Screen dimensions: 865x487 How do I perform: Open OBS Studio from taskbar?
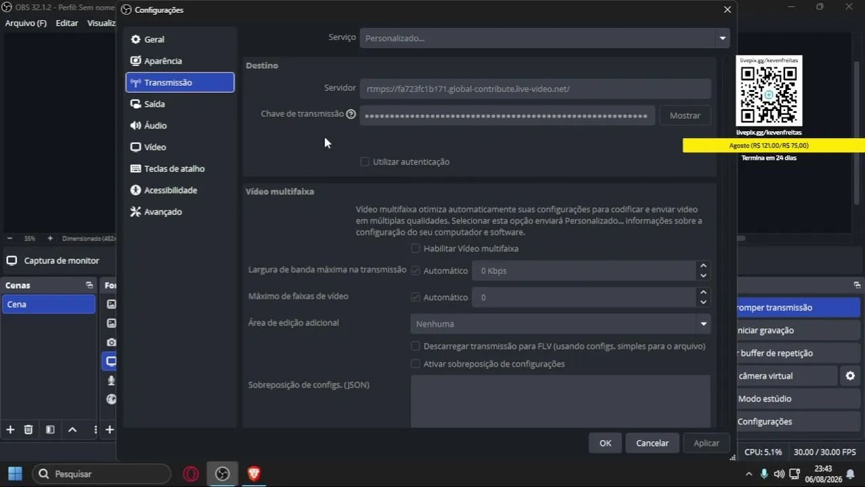pos(222,474)
